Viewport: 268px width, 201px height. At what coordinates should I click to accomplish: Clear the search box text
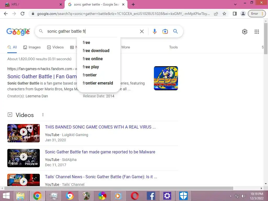click(x=142, y=31)
